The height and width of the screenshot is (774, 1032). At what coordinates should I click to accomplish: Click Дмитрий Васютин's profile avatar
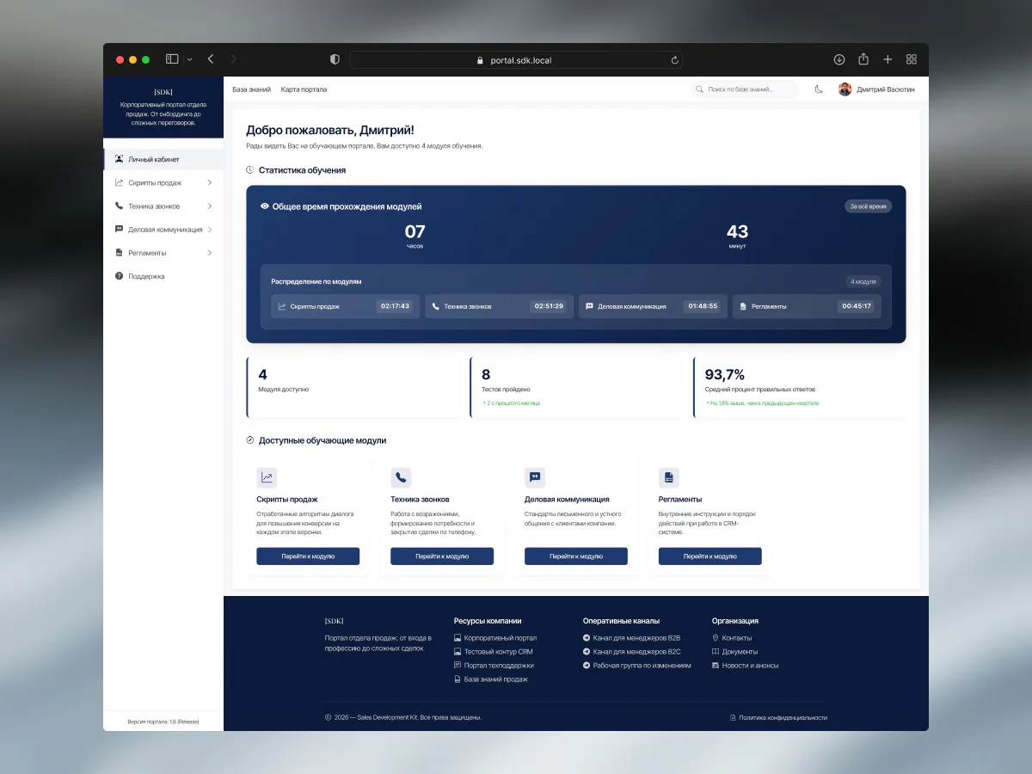point(845,89)
